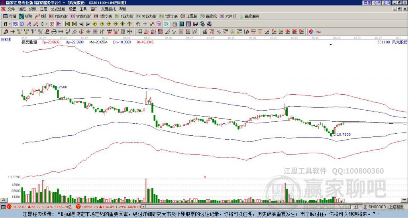Click the 301100 风光股份 stock label

click(392, 42)
